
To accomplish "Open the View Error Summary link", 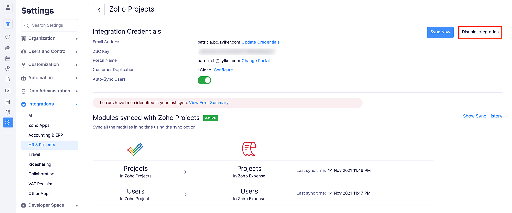I will pos(209,103).
